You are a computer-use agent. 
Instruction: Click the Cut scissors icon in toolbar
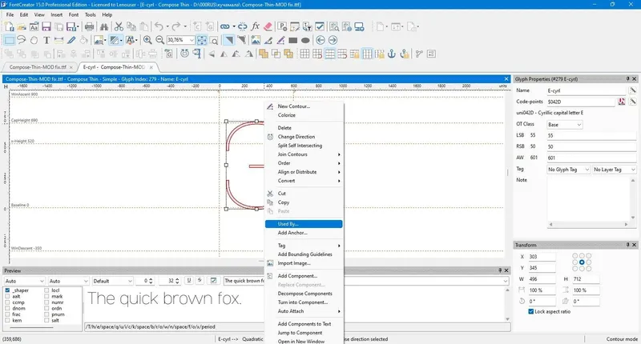[119, 27]
